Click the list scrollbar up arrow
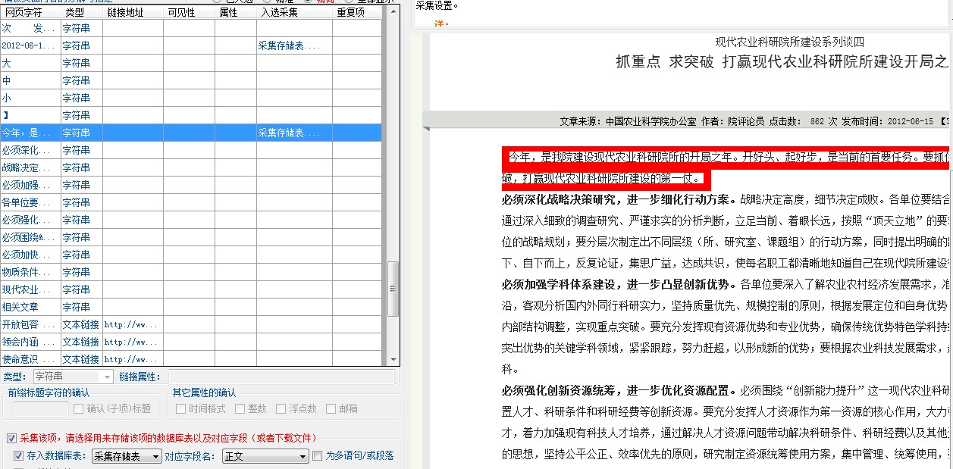 click(393, 12)
